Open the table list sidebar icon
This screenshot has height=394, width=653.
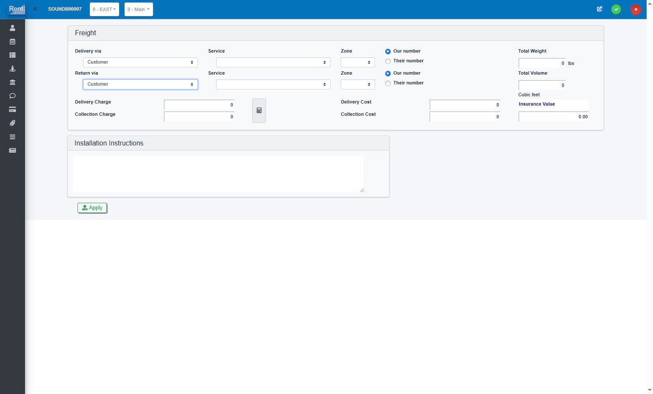pyautogui.click(x=12, y=55)
